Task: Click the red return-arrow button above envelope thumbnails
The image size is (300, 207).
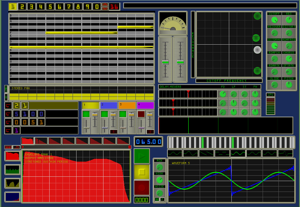Action: click(x=17, y=147)
